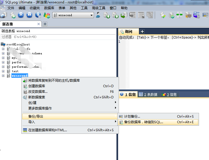Expand the schema database tree node
The width and height of the screenshot is (209, 160).
[x=3, y=53]
